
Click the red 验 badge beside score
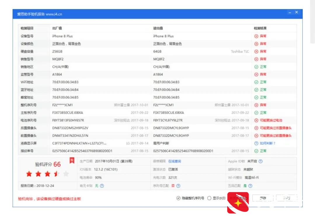pyautogui.click(x=72, y=161)
